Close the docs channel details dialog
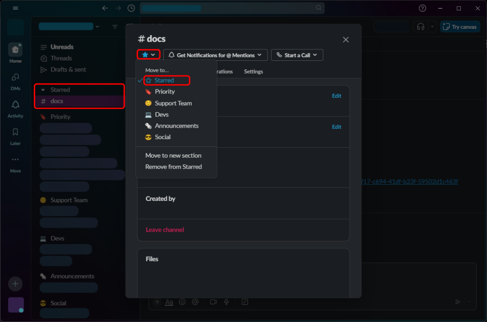This screenshot has height=322, width=487. click(346, 40)
